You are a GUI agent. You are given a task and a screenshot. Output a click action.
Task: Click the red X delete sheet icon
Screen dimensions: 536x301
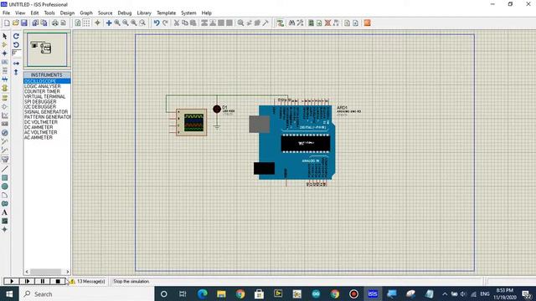[x=327, y=23]
